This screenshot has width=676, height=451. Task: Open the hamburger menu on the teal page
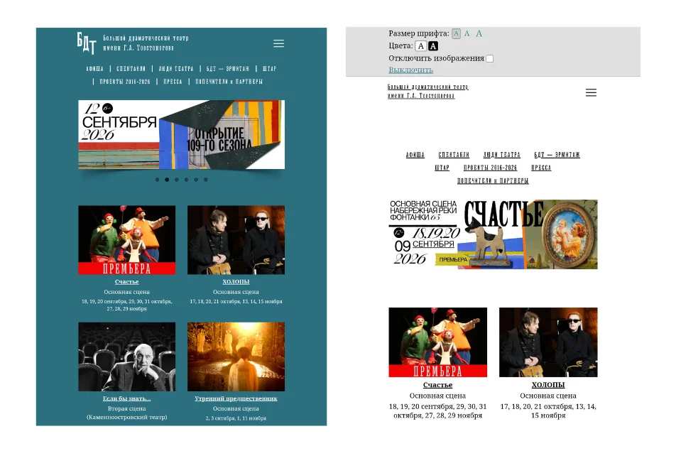[x=278, y=43]
